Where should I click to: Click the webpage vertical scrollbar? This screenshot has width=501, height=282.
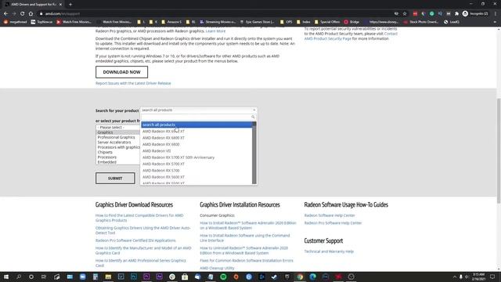(x=499, y=150)
